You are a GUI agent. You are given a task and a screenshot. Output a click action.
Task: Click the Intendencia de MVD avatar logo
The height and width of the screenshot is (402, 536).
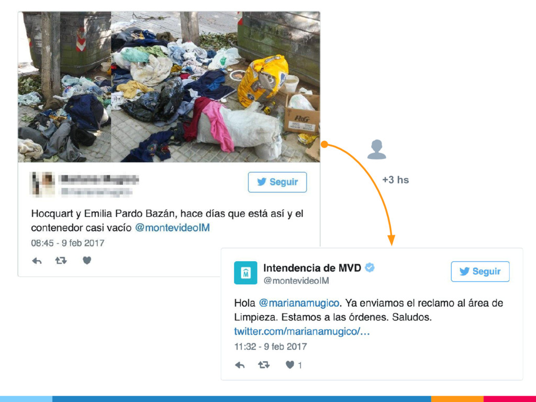(x=245, y=273)
